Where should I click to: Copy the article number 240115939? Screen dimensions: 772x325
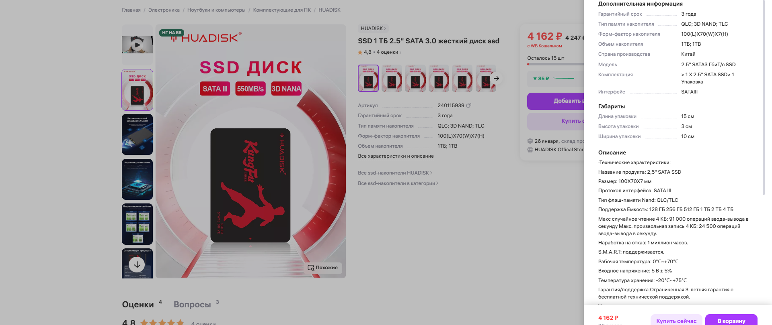(469, 106)
